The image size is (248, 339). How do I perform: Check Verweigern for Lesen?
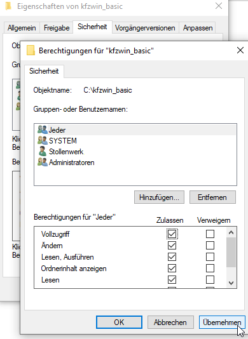(x=210, y=280)
